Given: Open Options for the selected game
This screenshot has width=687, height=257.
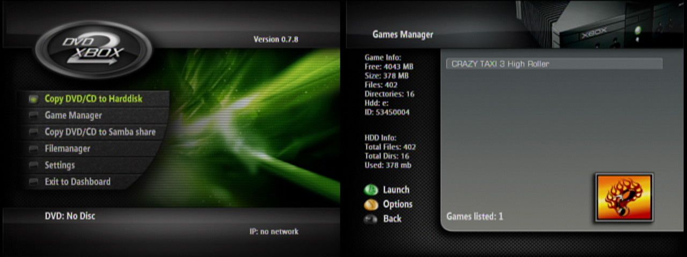Looking at the screenshot, I should point(398,204).
